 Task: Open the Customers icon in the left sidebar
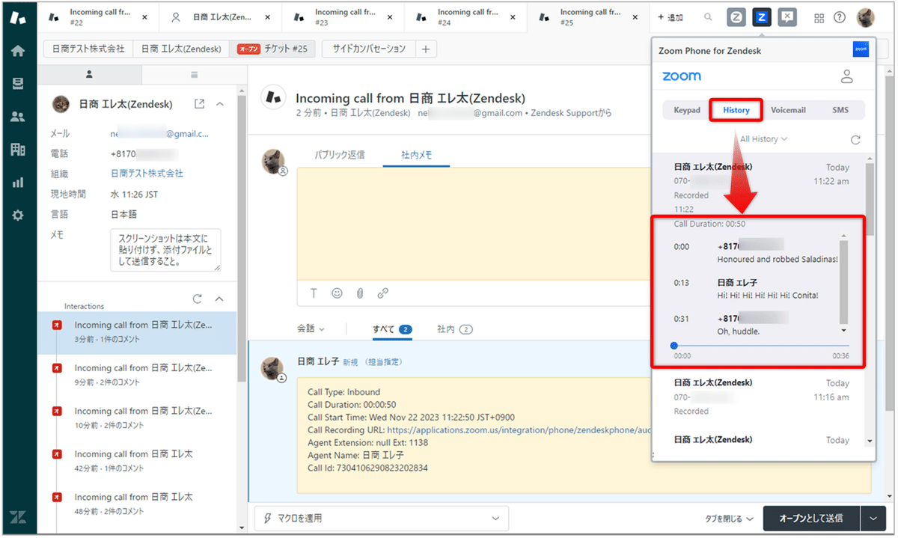click(x=18, y=117)
